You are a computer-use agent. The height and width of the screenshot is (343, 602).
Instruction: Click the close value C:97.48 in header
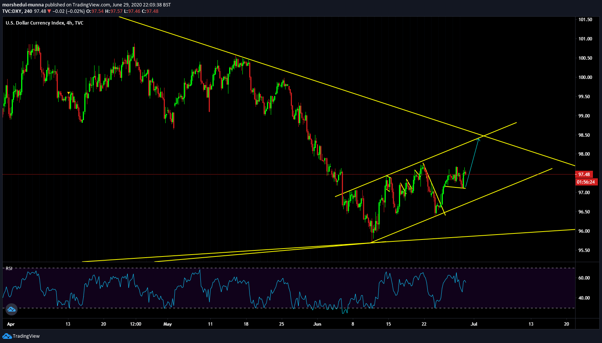[150, 11]
